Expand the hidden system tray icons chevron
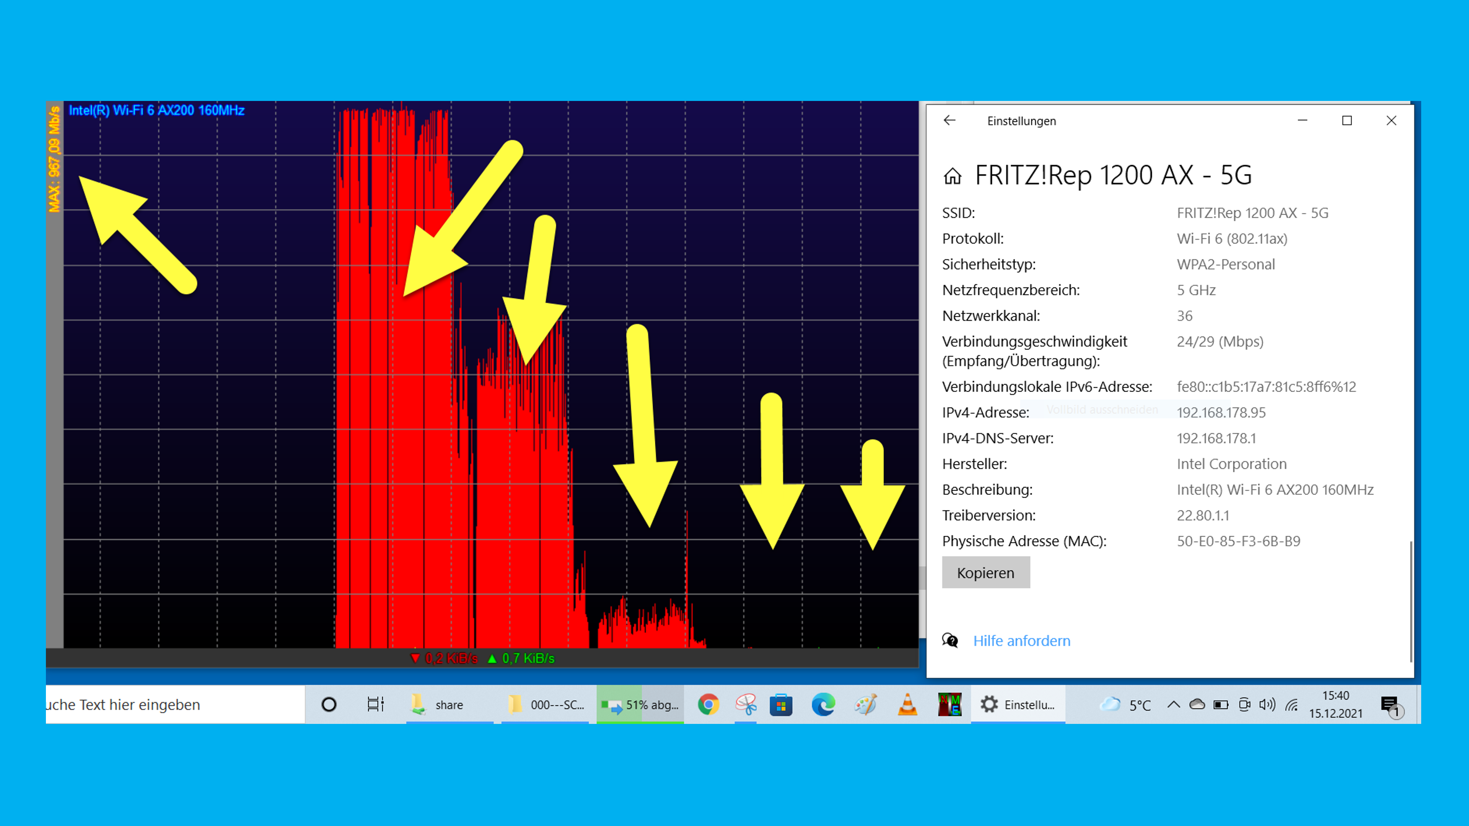The width and height of the screenshot is (1469, 826). click(1173, 704)
